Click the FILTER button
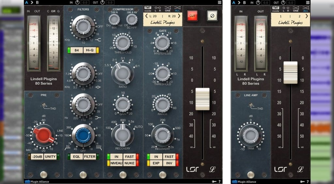334x184 pixels. pos(90,157)
